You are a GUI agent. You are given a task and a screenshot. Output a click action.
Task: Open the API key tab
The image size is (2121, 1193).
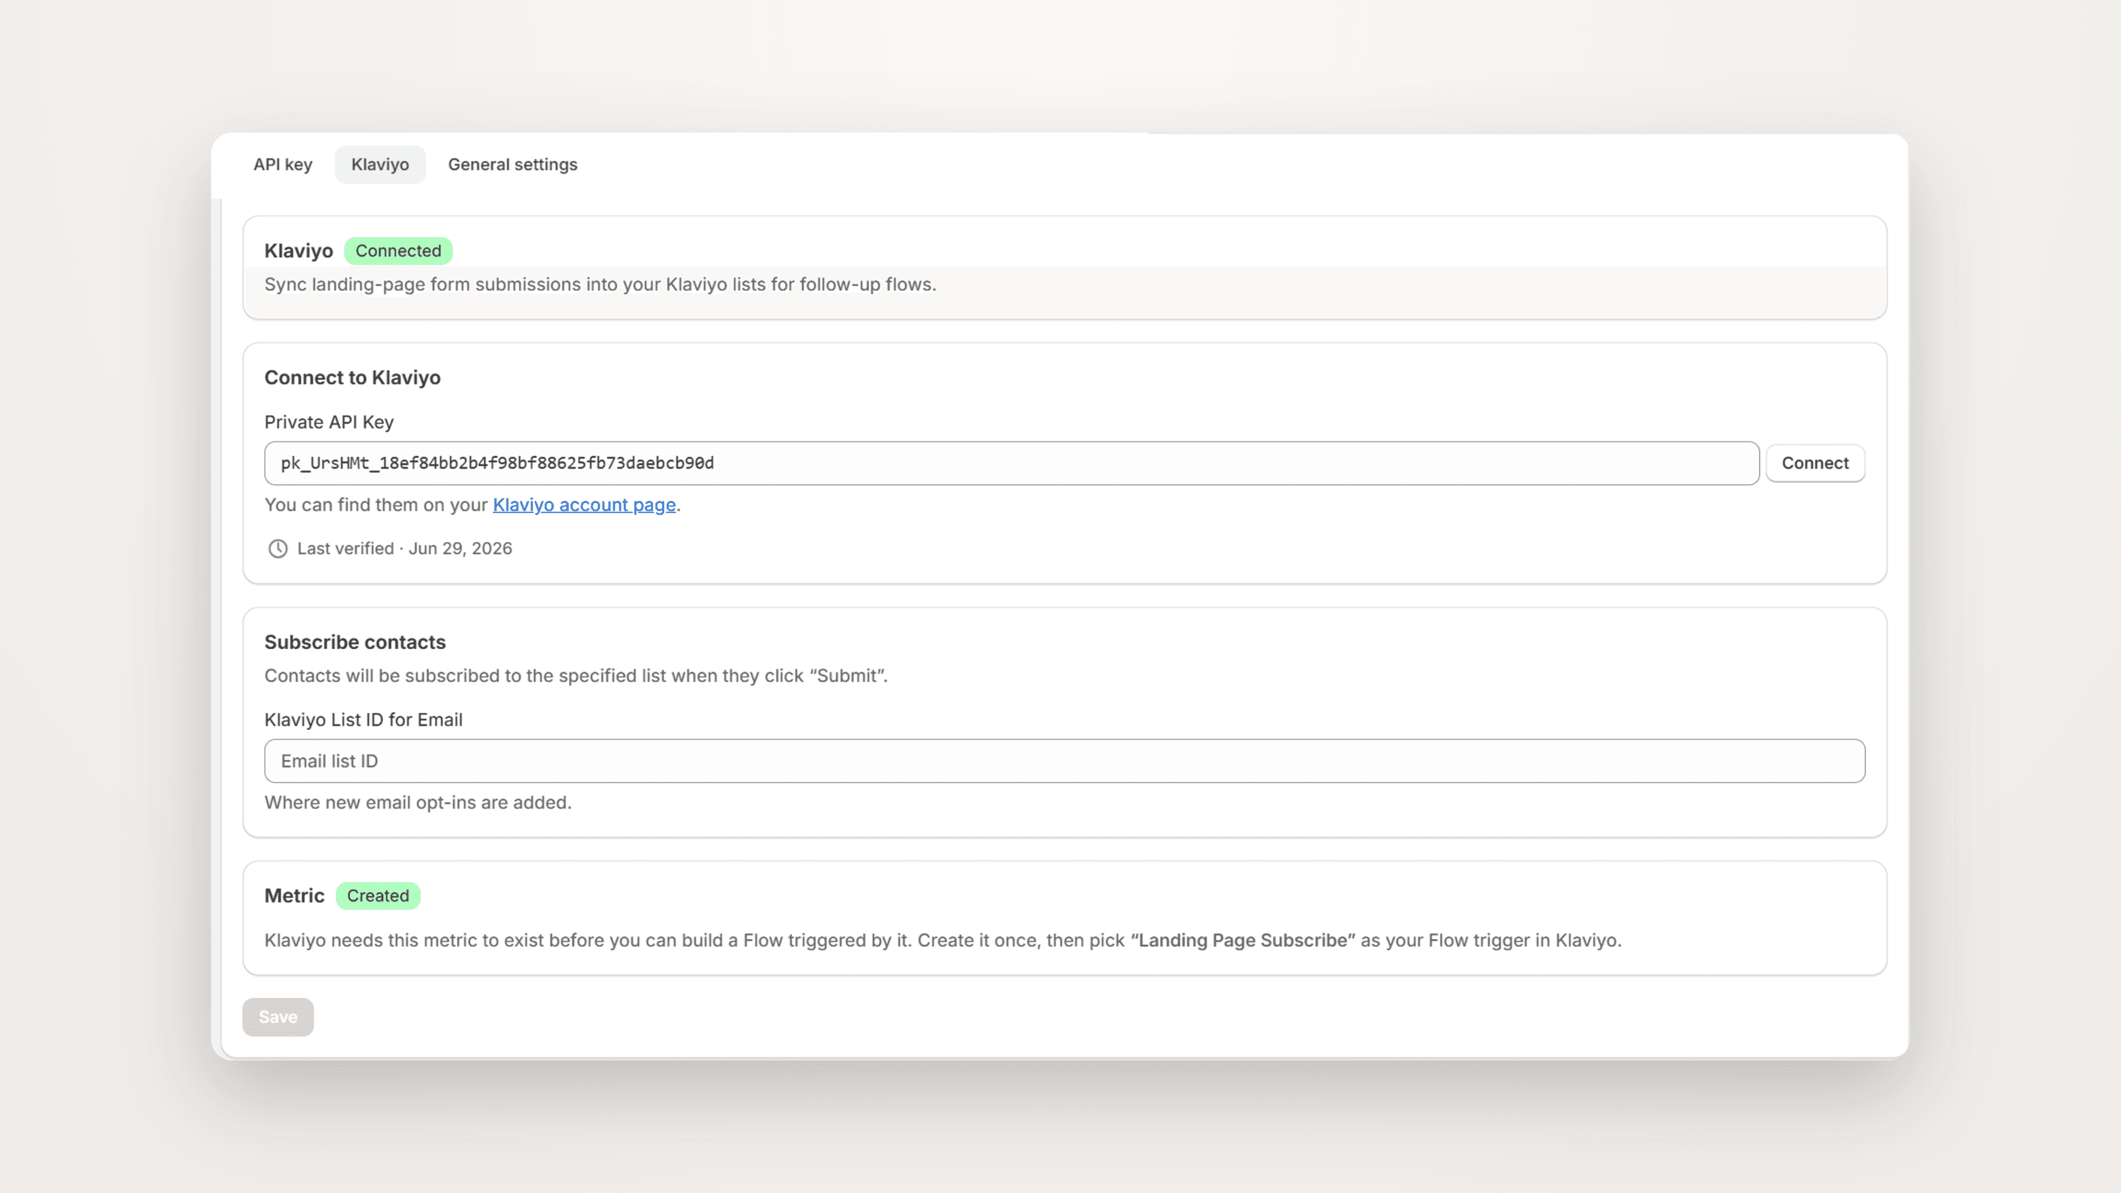(282, 164)
